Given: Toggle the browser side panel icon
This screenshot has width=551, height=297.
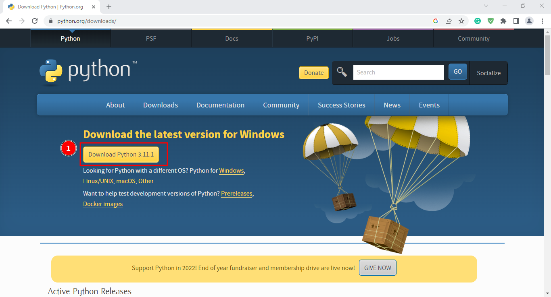Looking at the screenshot, I should pos(516,21).
